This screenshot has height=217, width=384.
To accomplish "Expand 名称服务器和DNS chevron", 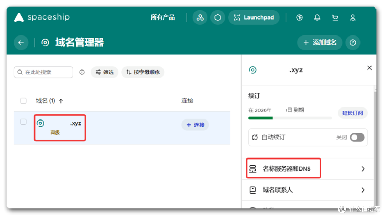I will click(x=363, y=169).
